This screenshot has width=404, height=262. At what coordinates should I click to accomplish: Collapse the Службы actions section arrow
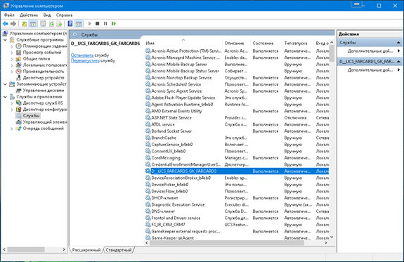398,43
